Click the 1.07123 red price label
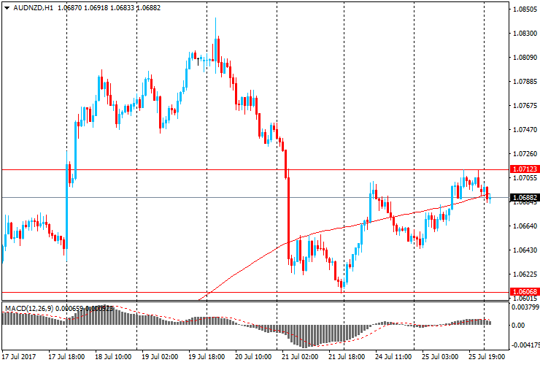540x365 pixels. click(x=525, y=169)
